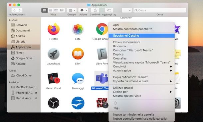Open the Gruppo dropdown

coord(72,10)
